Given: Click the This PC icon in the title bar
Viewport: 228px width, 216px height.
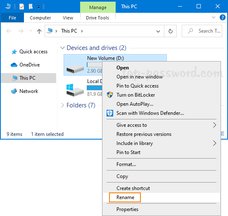Looking at the screenshot, I should coord(8,6).
